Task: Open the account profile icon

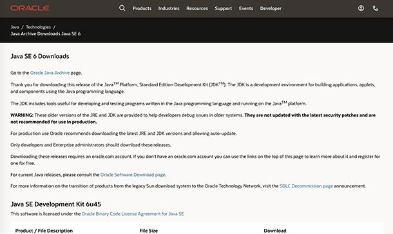Action: [361, 8]
